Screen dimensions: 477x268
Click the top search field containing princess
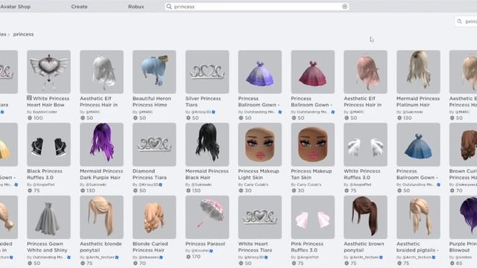point(256,7)
